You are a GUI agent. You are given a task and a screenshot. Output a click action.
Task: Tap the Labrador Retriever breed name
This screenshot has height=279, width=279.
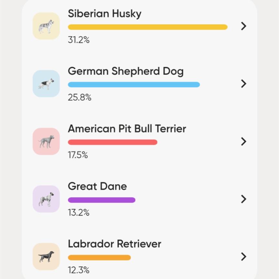[114, 244]
